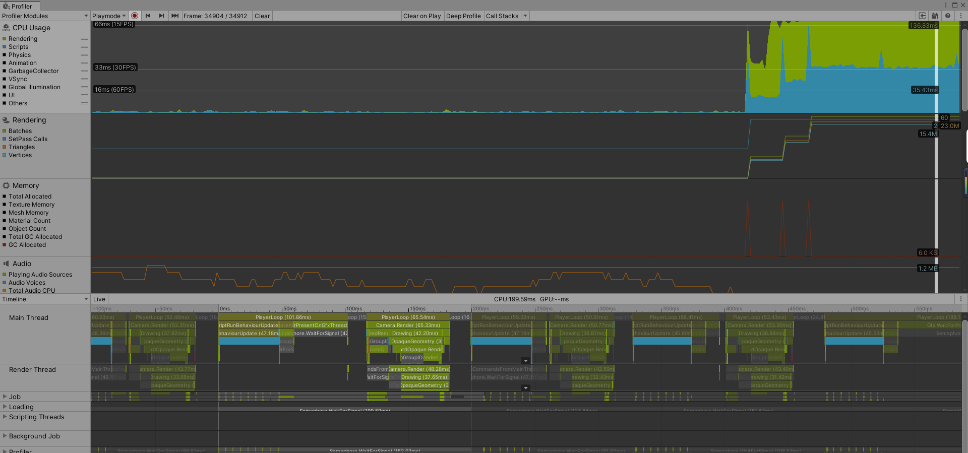This screenshot has width=968, height=453.
Task: Toggle the Rendering category in CPU Usage
Action: 5,39
